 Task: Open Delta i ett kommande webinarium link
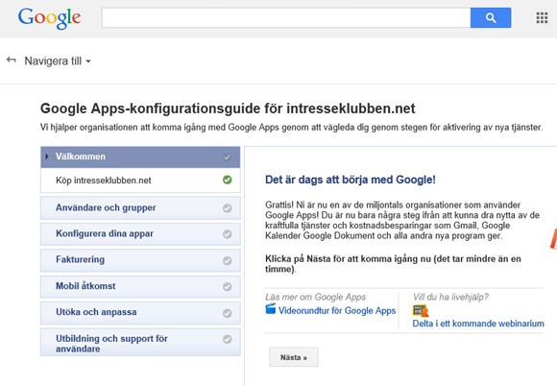coord(478,324)
